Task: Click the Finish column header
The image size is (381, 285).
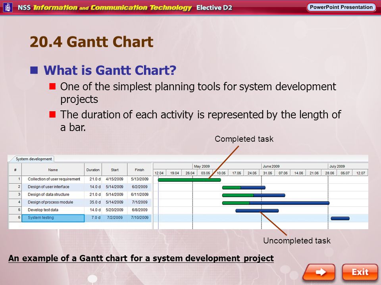Action: [139, 170]
